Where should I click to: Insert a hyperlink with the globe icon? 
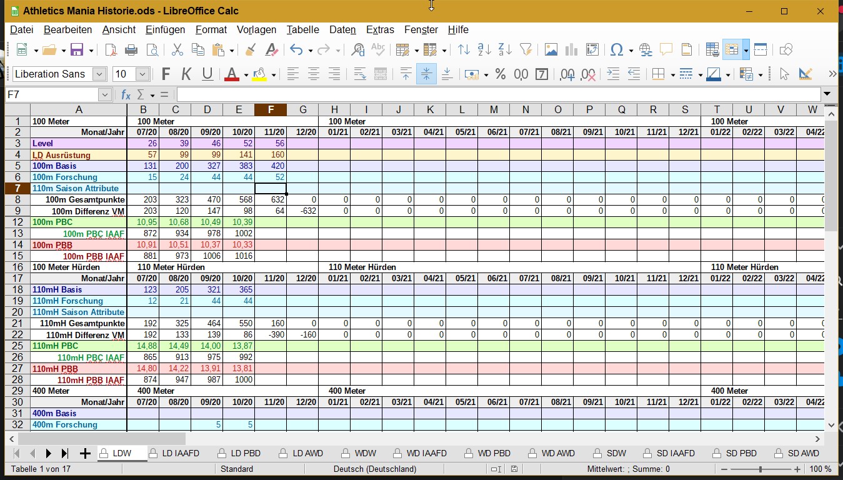646,50
